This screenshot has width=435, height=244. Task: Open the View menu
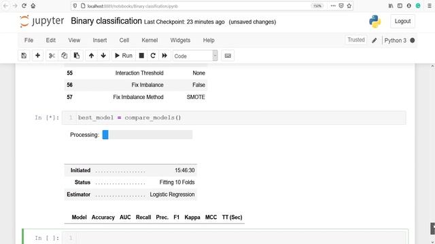(x=74, y=41)
